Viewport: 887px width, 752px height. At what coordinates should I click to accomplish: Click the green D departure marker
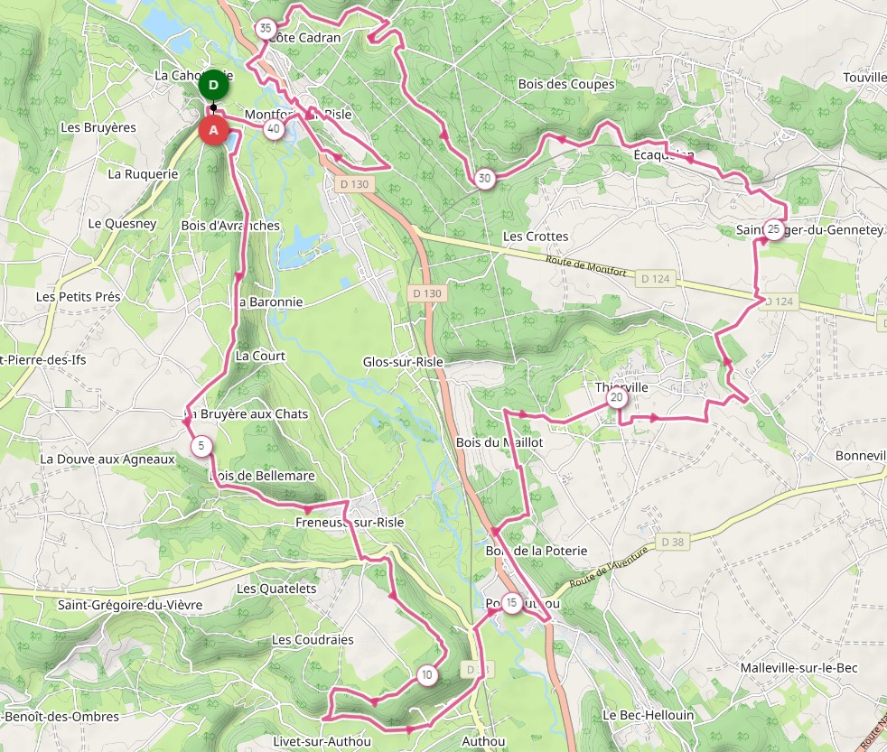click(x=213, y=86)
